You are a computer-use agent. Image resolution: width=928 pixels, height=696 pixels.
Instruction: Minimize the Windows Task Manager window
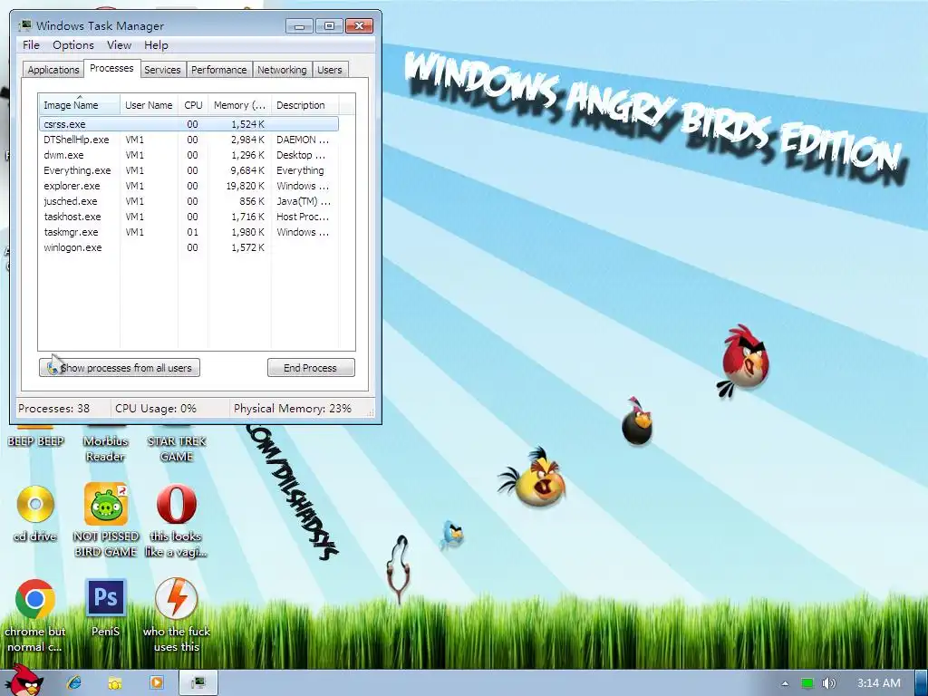299,26
